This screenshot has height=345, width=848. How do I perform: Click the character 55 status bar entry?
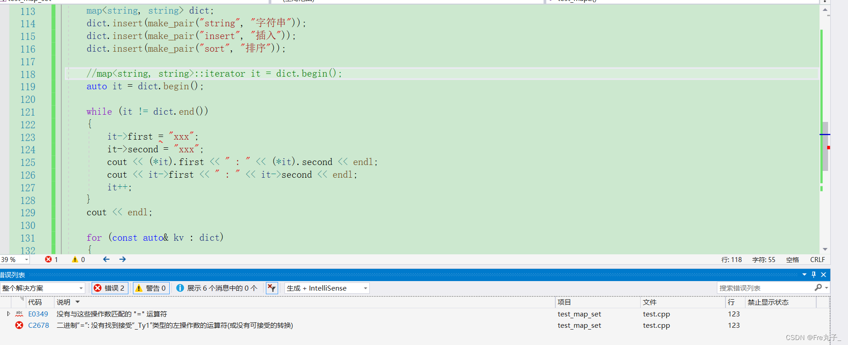[x=764, y=259]
